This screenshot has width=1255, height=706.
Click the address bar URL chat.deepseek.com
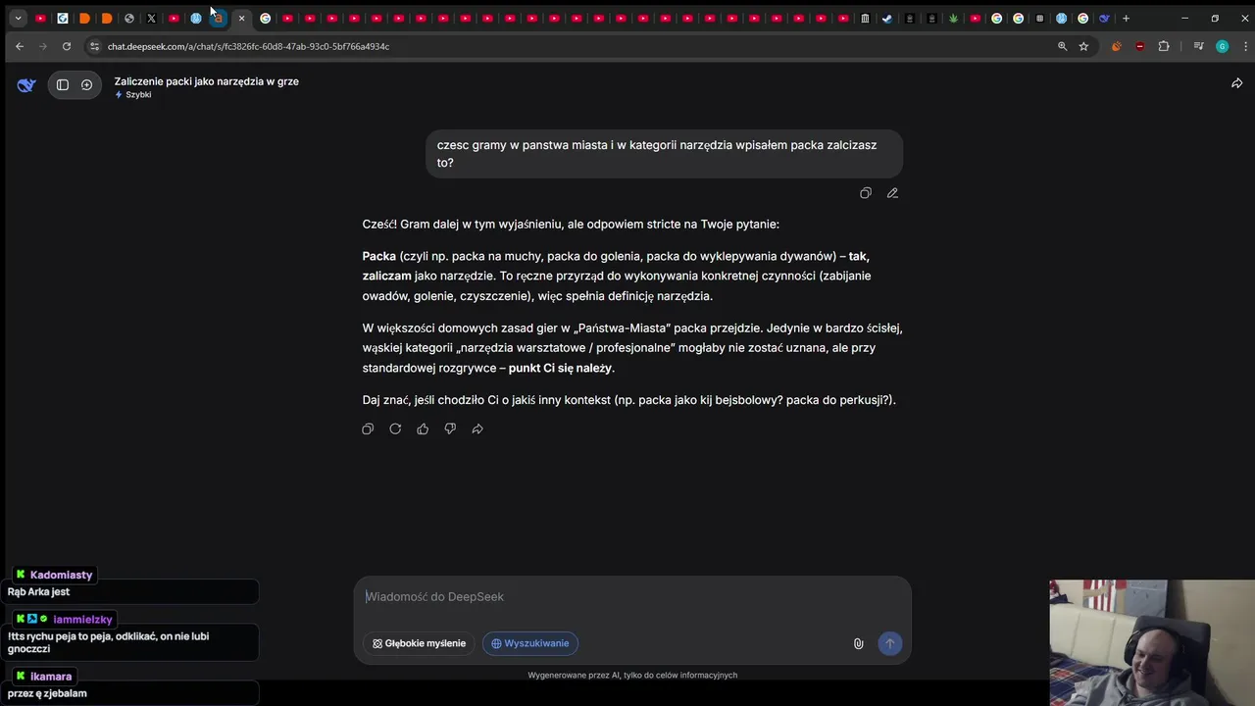pos(248,46)
